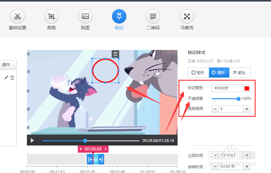
Task: Click the 00:38.68 timeline position marker
Action: [x=93, y=149]
